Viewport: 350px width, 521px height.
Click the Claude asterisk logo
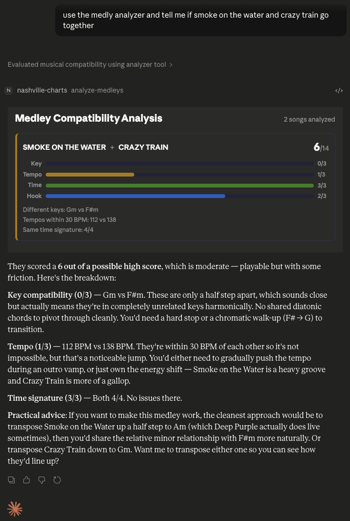(x=15, y=509)
